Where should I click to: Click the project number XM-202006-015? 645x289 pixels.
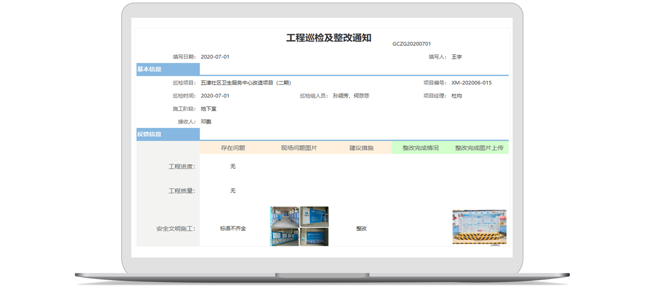[471, 83]
